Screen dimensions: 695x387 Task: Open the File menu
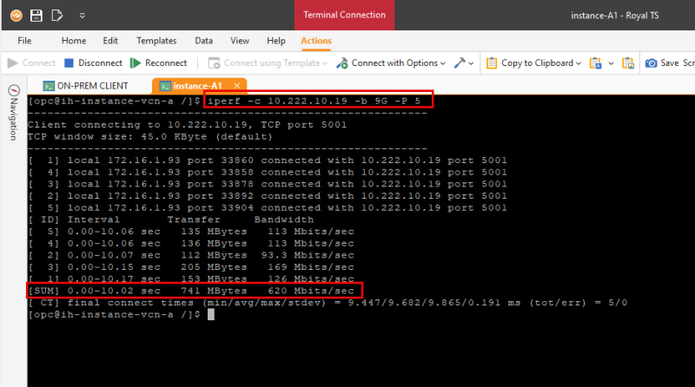(24, 41)
